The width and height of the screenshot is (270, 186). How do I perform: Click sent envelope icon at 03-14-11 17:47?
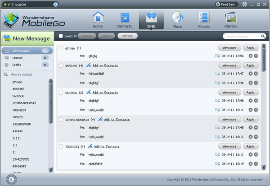tap(217, 74)
